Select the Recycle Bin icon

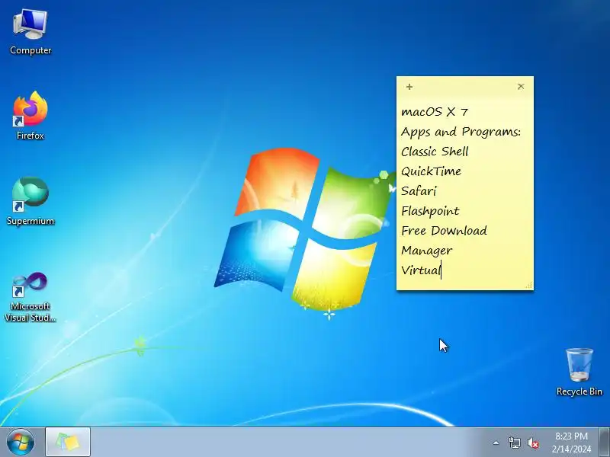(x=579, y=372)
